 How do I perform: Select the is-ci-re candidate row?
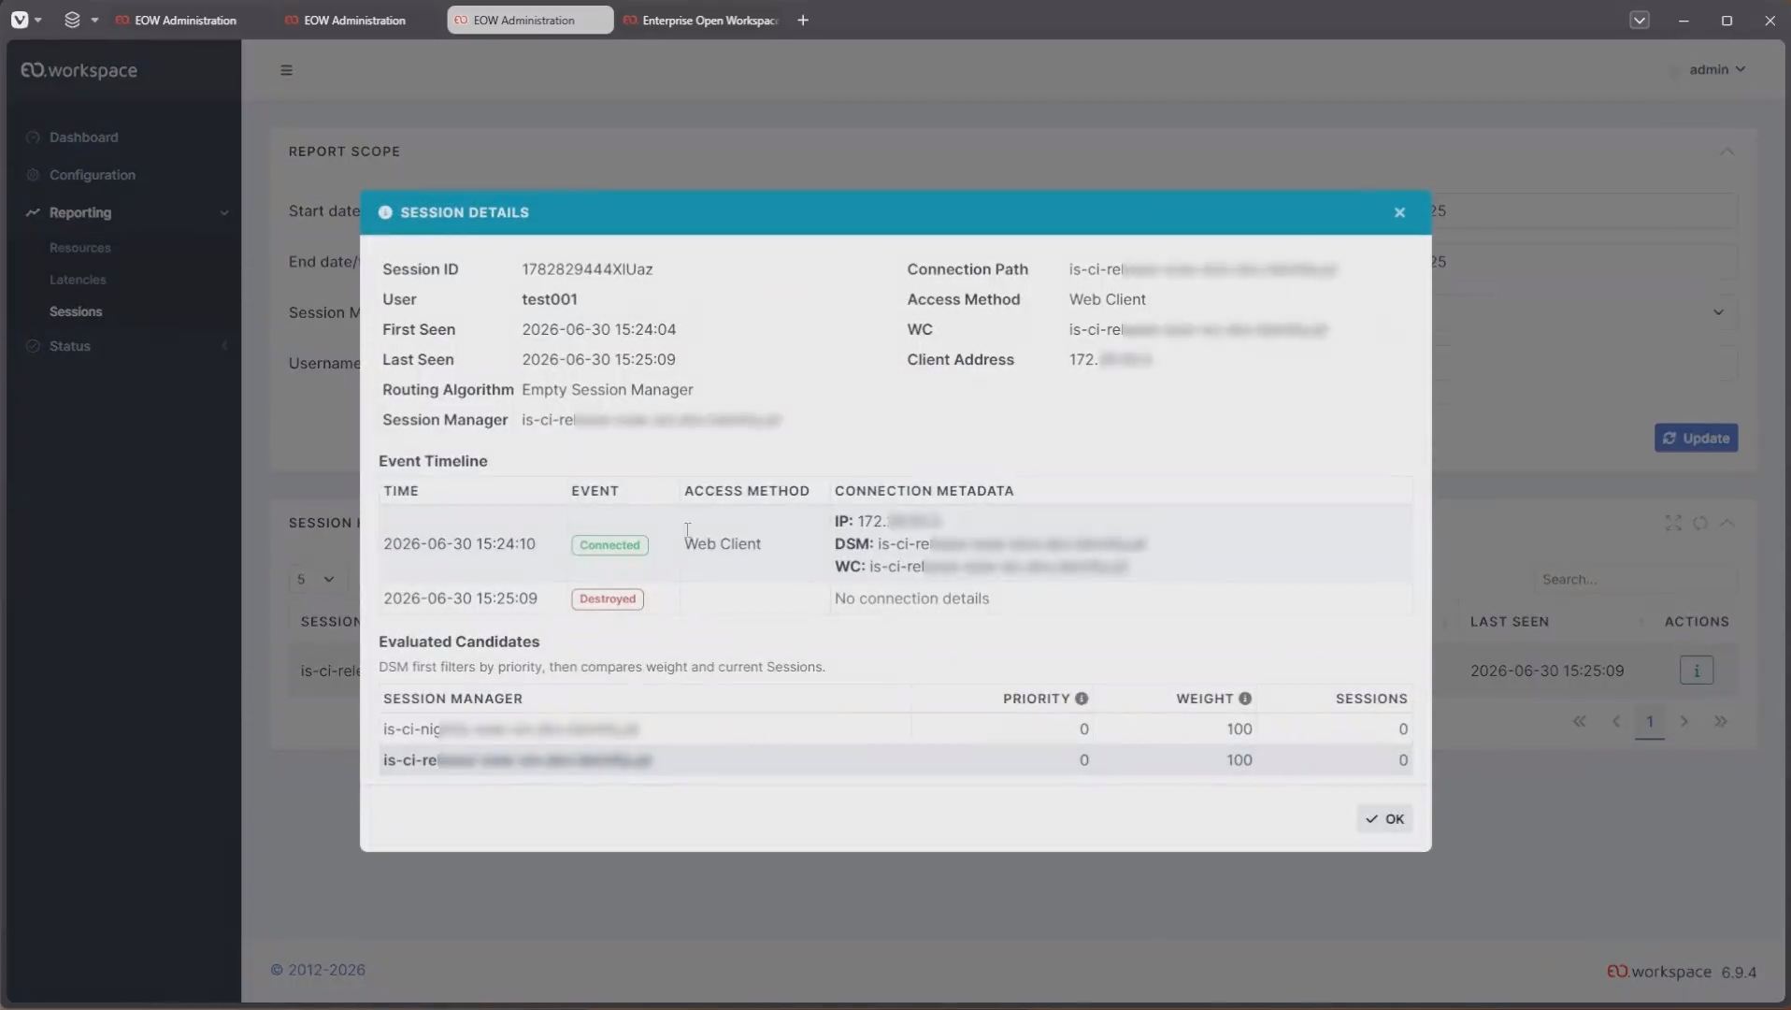(x=895, y=760)
